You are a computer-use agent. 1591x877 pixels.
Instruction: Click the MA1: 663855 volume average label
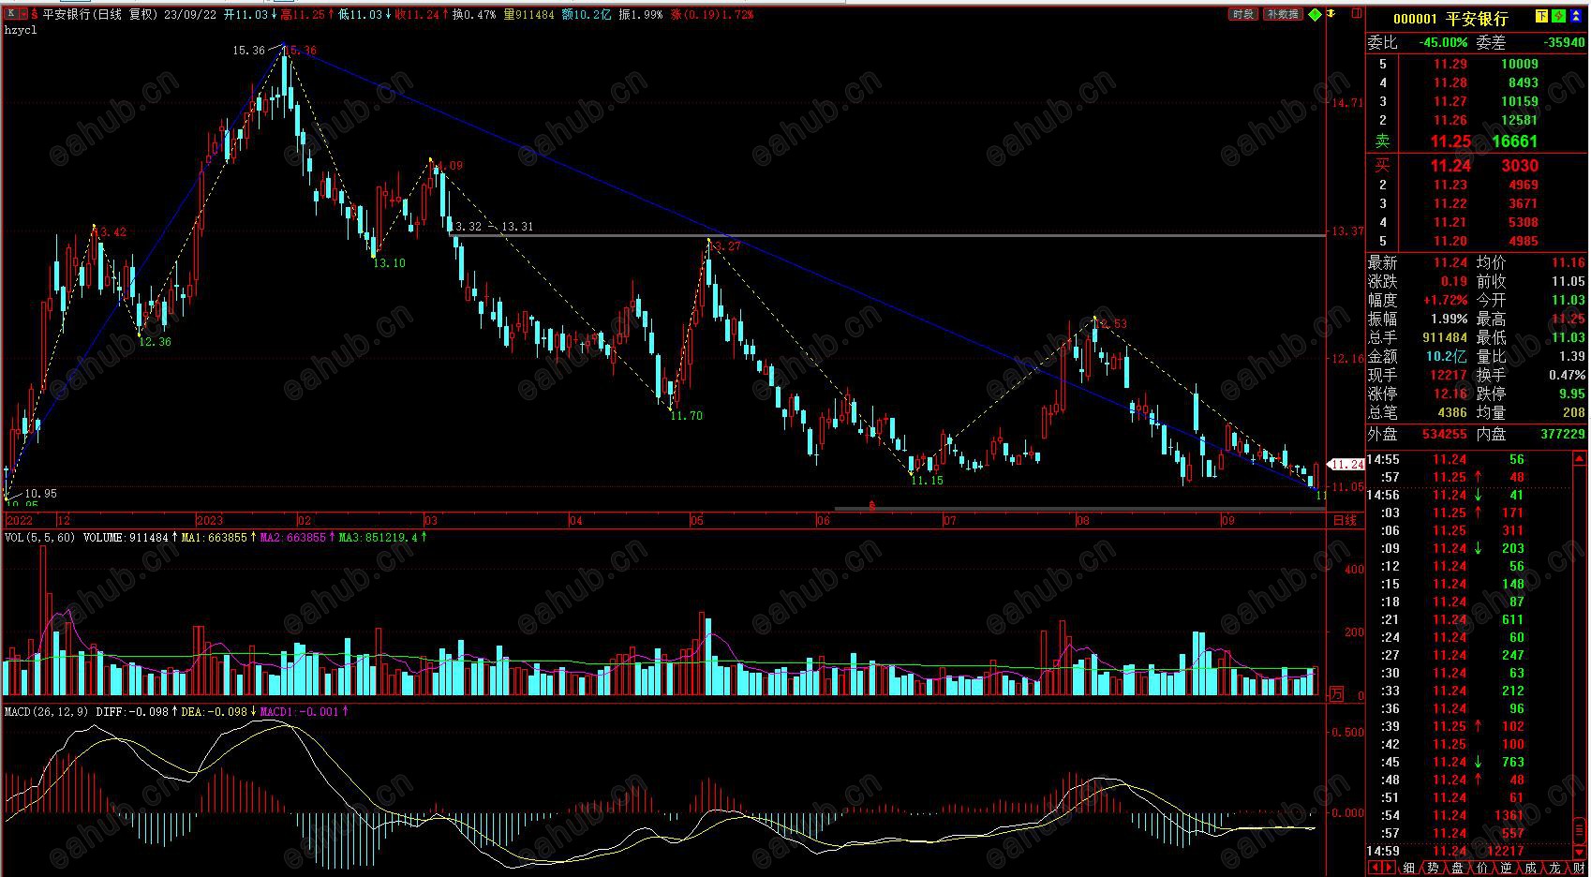(x=215, y=538)
